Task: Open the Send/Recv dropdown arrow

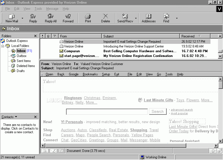Action: (x=136, y=18)
